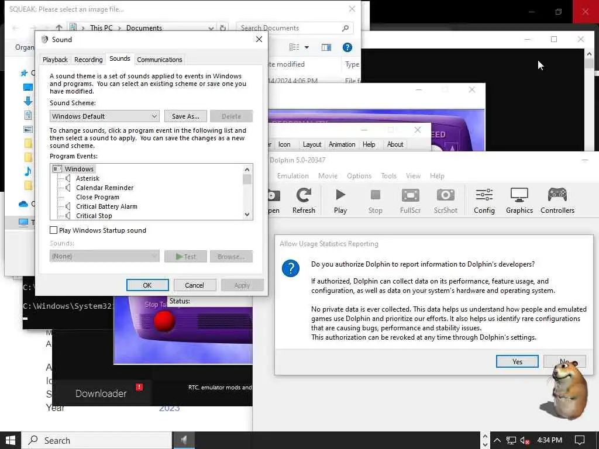
Task: Switch to the Playback tab
Action: pyautogui.click(x=55, y=60)
